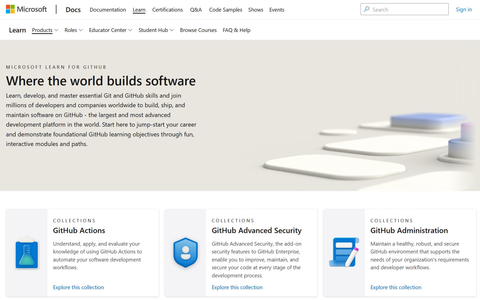Select Q&A in the top navigation
480x300 pixels.
click(x=196, y=10)
